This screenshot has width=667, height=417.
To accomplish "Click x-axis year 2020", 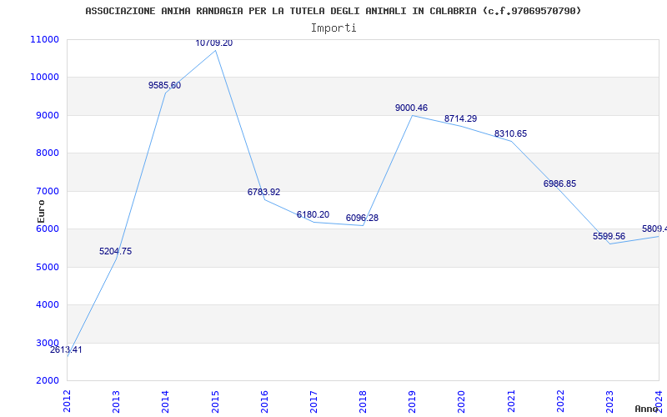I will [x=462, y=401].
